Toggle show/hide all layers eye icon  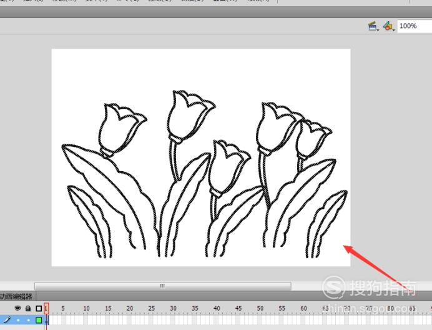(18, 308)
